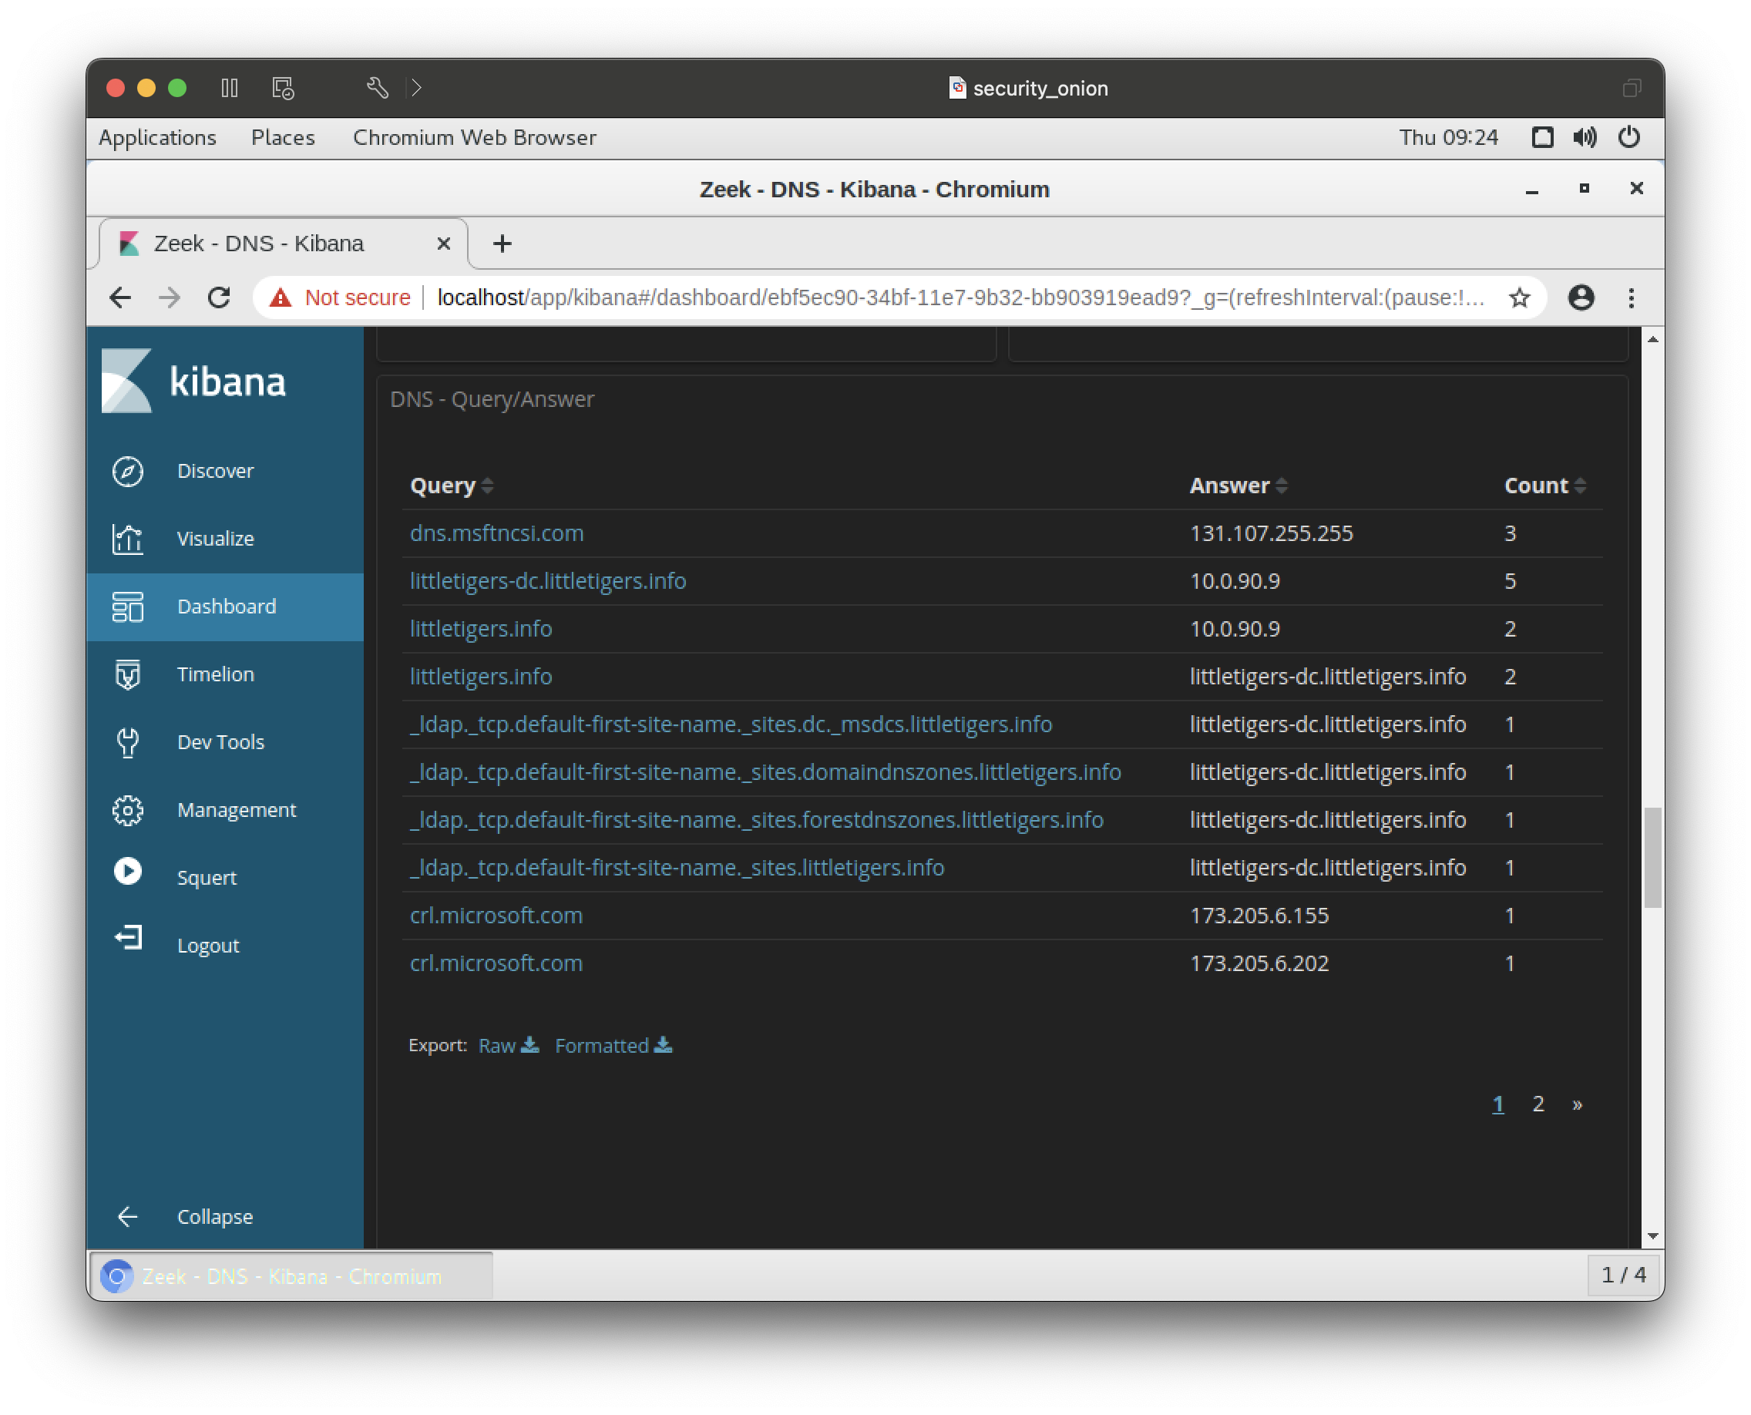Open the Timelion icon
1751x1415 pixels.
[x=128, y=674]
